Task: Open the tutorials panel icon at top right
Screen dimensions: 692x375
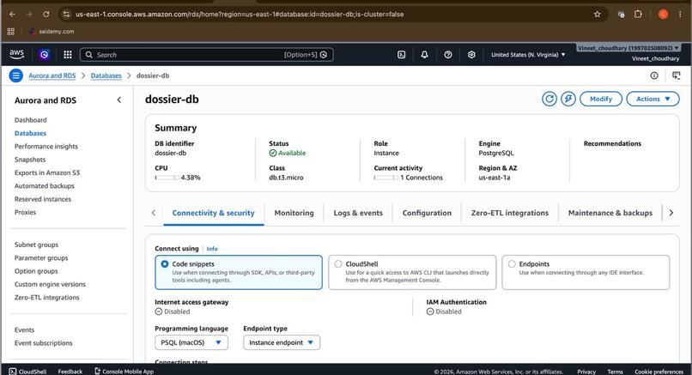Action: coord(676,76)
